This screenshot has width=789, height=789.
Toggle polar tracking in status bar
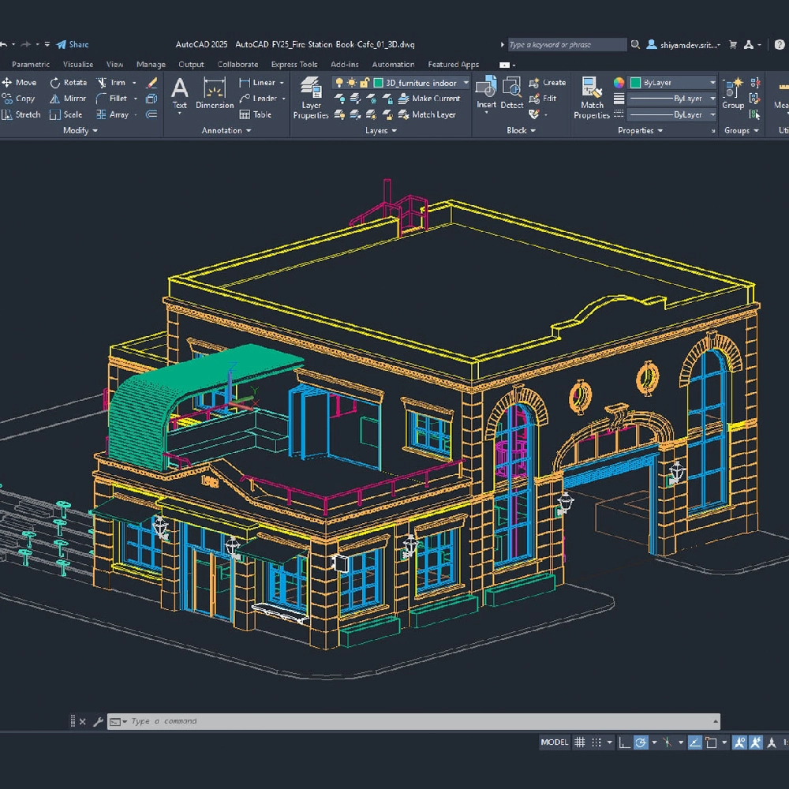(x=641, y=742)
